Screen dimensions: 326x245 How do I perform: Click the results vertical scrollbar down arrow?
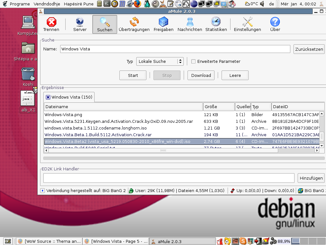tap(322, 145)
